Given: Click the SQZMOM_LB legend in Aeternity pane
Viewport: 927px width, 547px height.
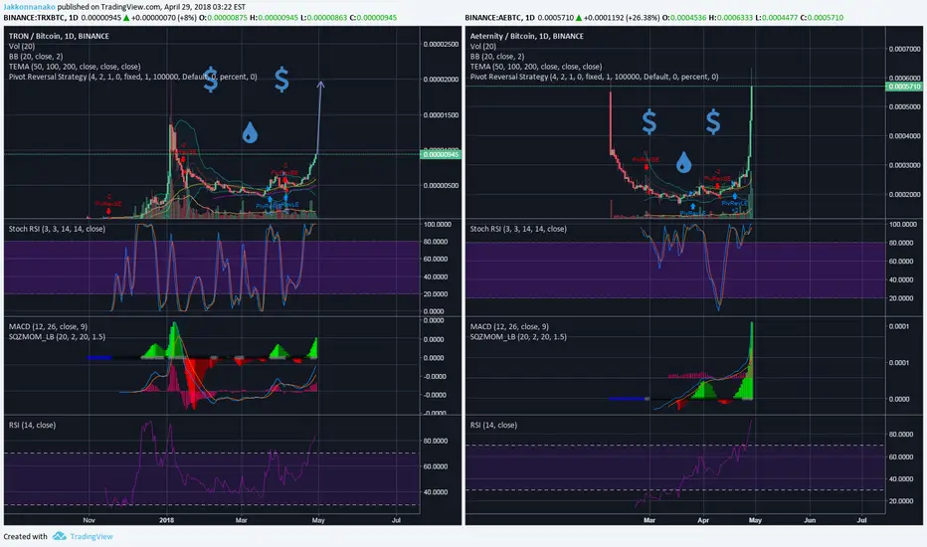Looking at the screenshot, I should click(518, 336).
